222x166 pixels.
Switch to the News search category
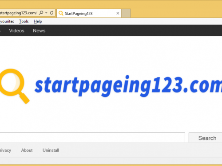(x=39, y=31)
